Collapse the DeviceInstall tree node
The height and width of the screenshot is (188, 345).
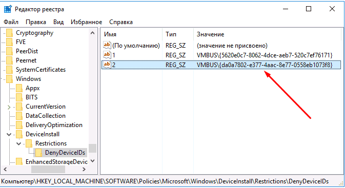(x=9, y=134)
